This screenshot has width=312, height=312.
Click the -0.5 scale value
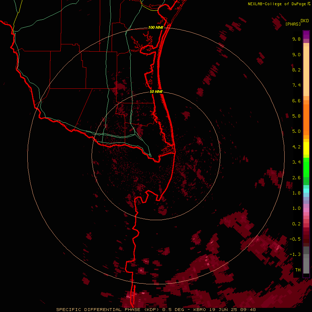295,239
